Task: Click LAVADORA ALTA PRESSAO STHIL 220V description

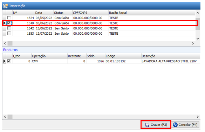Action: tap(169, 61)
